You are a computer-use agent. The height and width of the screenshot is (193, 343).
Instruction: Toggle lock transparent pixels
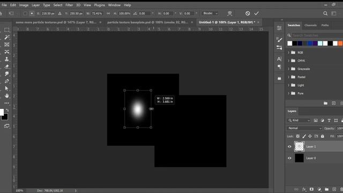tap(298, 136)
